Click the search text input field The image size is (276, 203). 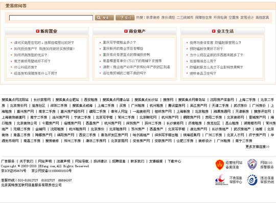(x=51, y=18)
